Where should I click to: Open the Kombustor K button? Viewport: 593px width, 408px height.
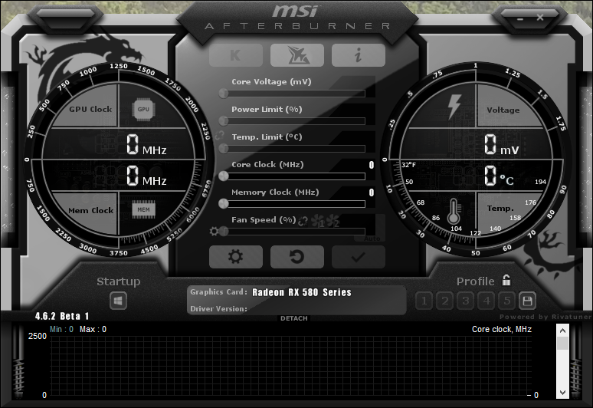point(236,55)
